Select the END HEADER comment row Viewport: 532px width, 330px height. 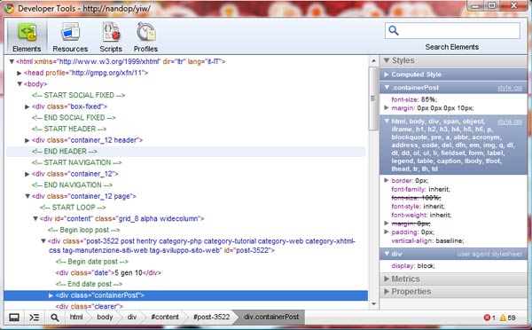click(x=186, y=152)
